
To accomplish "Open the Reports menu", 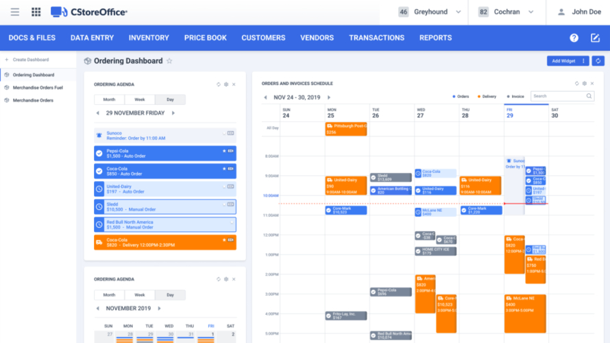I will coord(436,38).
